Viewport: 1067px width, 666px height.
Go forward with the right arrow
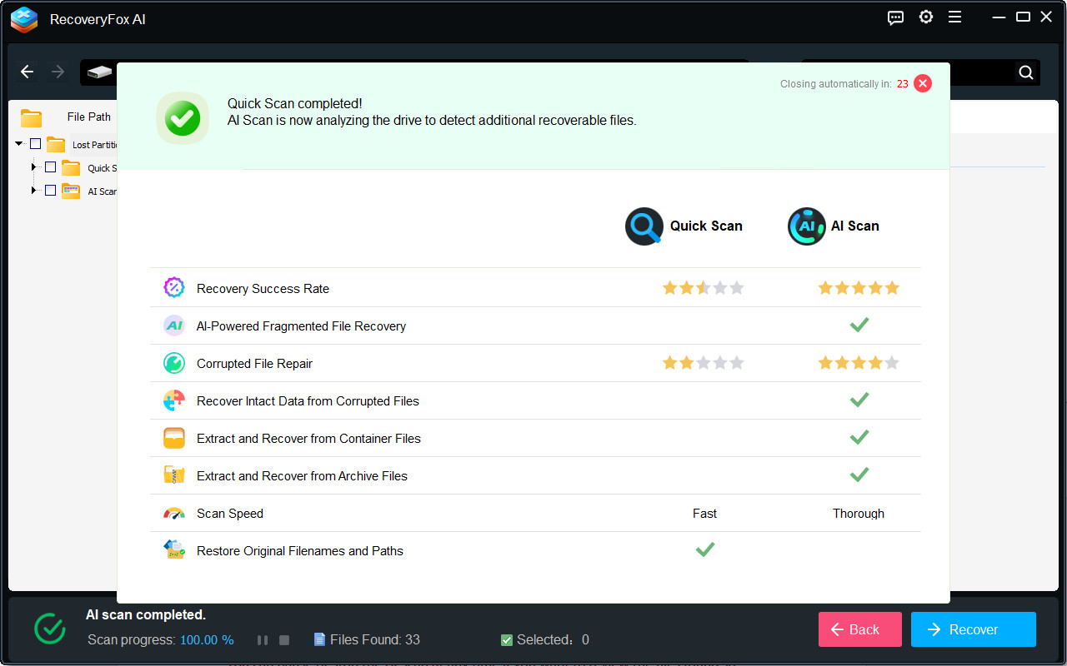[58, 72]
